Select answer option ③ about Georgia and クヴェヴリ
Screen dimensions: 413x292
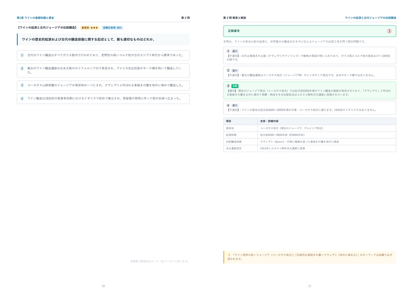coord(103,86)
